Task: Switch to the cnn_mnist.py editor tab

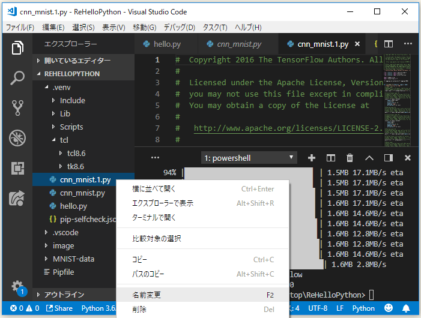Action: point(238,44)
